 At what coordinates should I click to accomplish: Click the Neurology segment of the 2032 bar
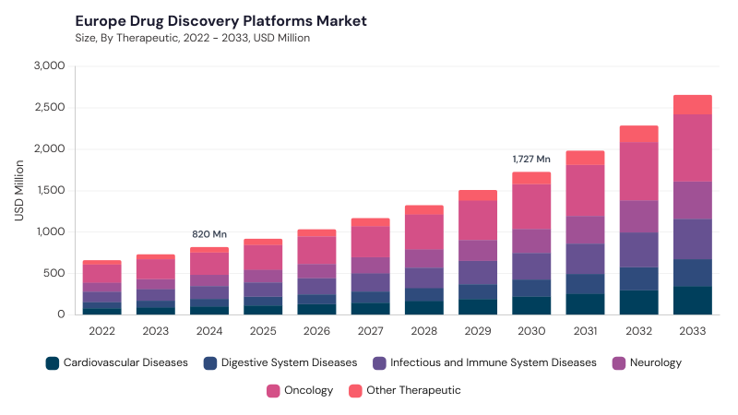[x=638, y=217]
